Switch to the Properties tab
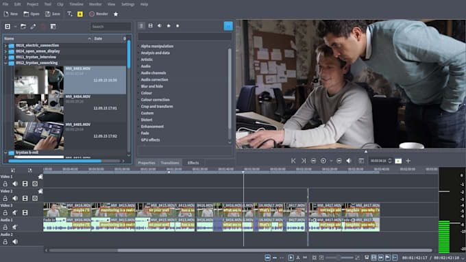This screenshot has width=466, height=262. [147, 163]
